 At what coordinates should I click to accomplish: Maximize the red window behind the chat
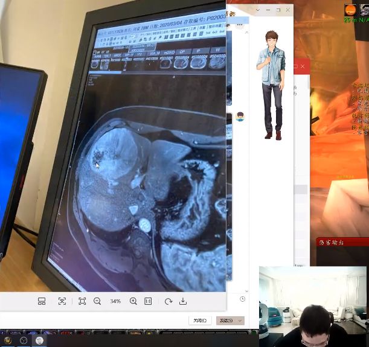[x=295, y=66]
